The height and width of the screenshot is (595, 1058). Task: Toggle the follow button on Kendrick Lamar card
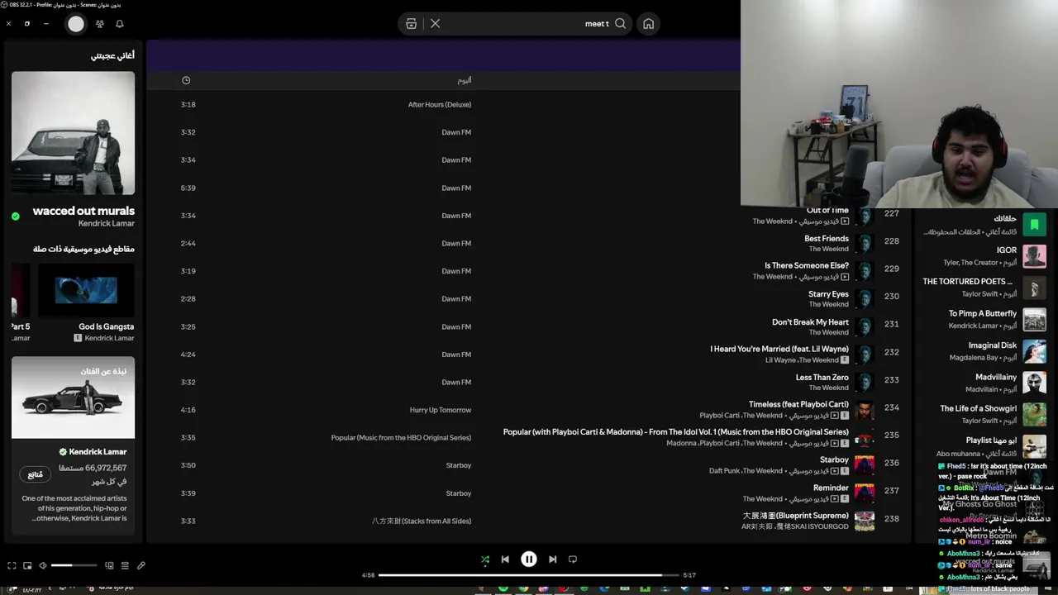[36, 474]
